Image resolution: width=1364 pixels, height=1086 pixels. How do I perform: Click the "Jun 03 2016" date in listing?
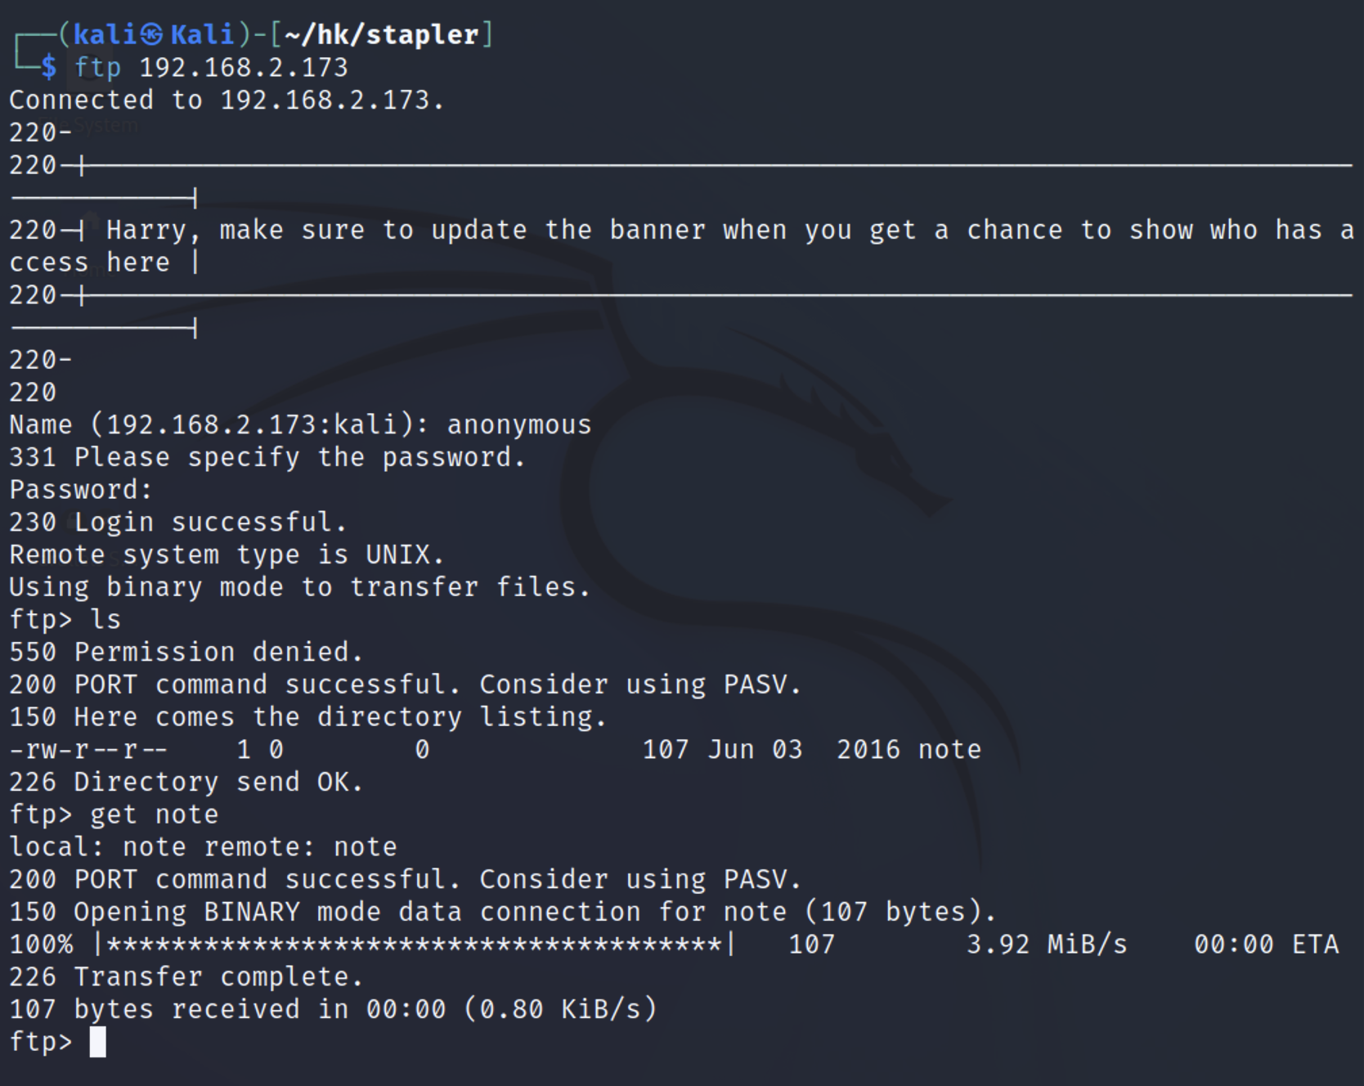803,749
